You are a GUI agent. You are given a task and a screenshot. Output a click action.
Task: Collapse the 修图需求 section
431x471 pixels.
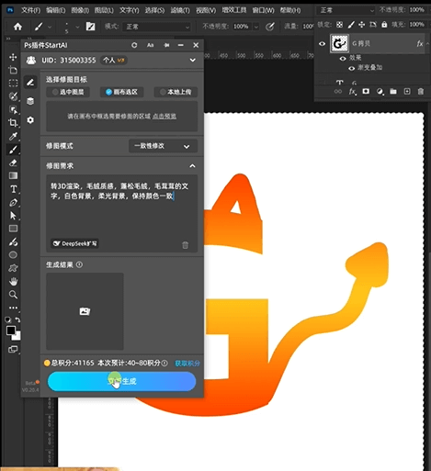tap(192, 166)
